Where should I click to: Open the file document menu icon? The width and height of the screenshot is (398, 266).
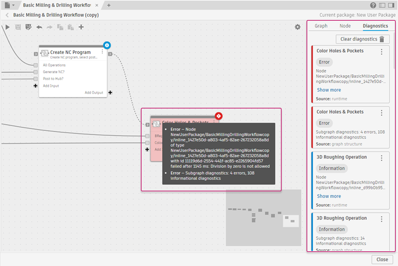(8, 5)
